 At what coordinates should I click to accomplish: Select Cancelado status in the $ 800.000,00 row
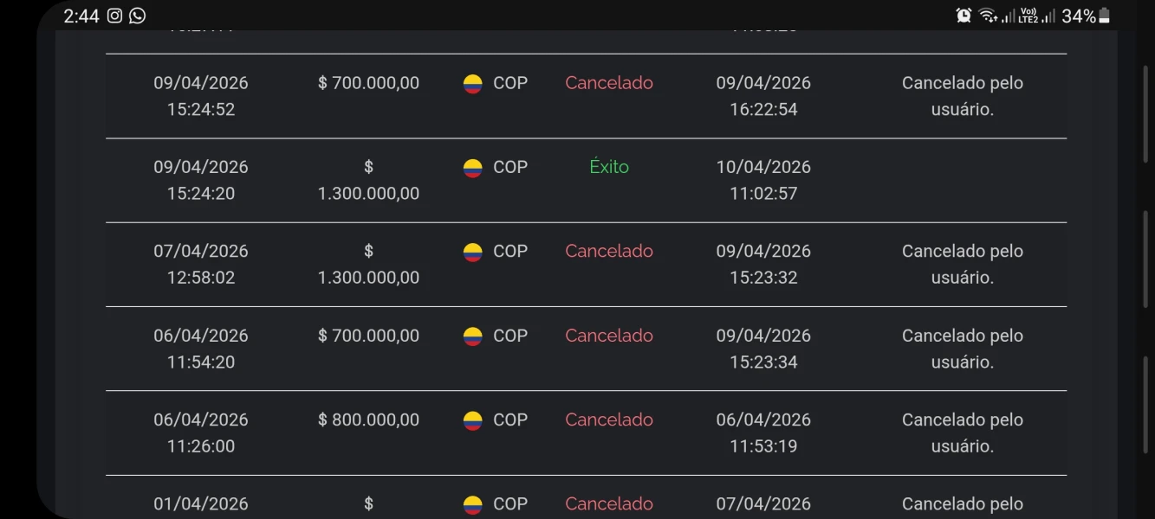[609, 420]
